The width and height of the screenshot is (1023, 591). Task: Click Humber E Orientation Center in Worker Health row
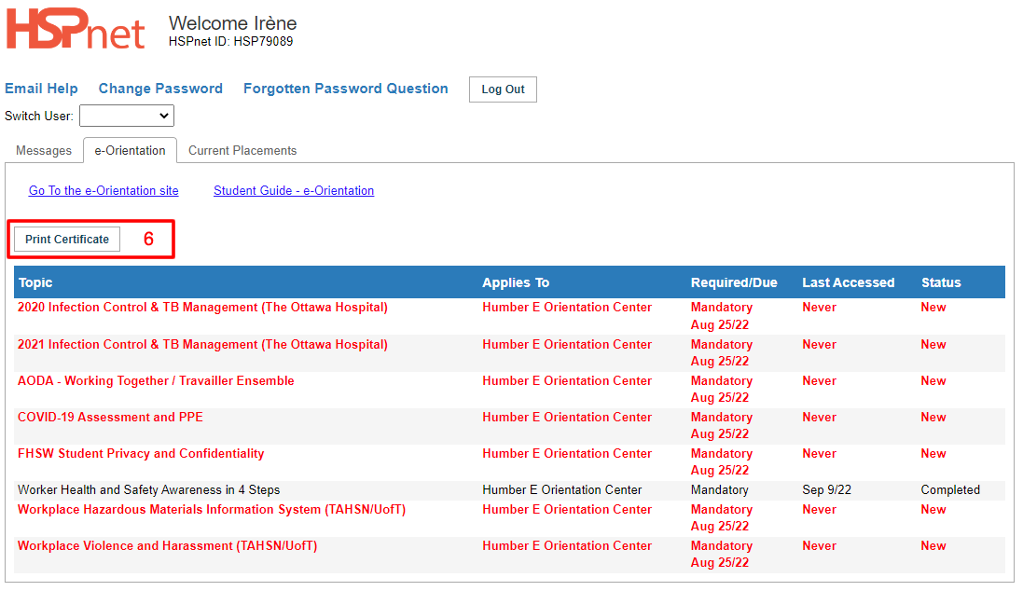pyautogui.click(x=561, y=490)
